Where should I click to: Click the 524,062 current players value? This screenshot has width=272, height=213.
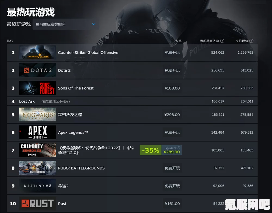pyautogui.click(x=218, y=52)
